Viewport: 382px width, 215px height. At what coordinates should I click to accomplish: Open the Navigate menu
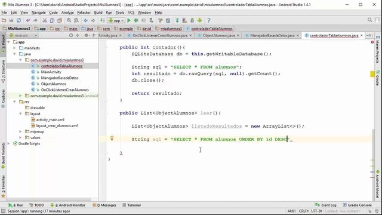click(38, 13)
